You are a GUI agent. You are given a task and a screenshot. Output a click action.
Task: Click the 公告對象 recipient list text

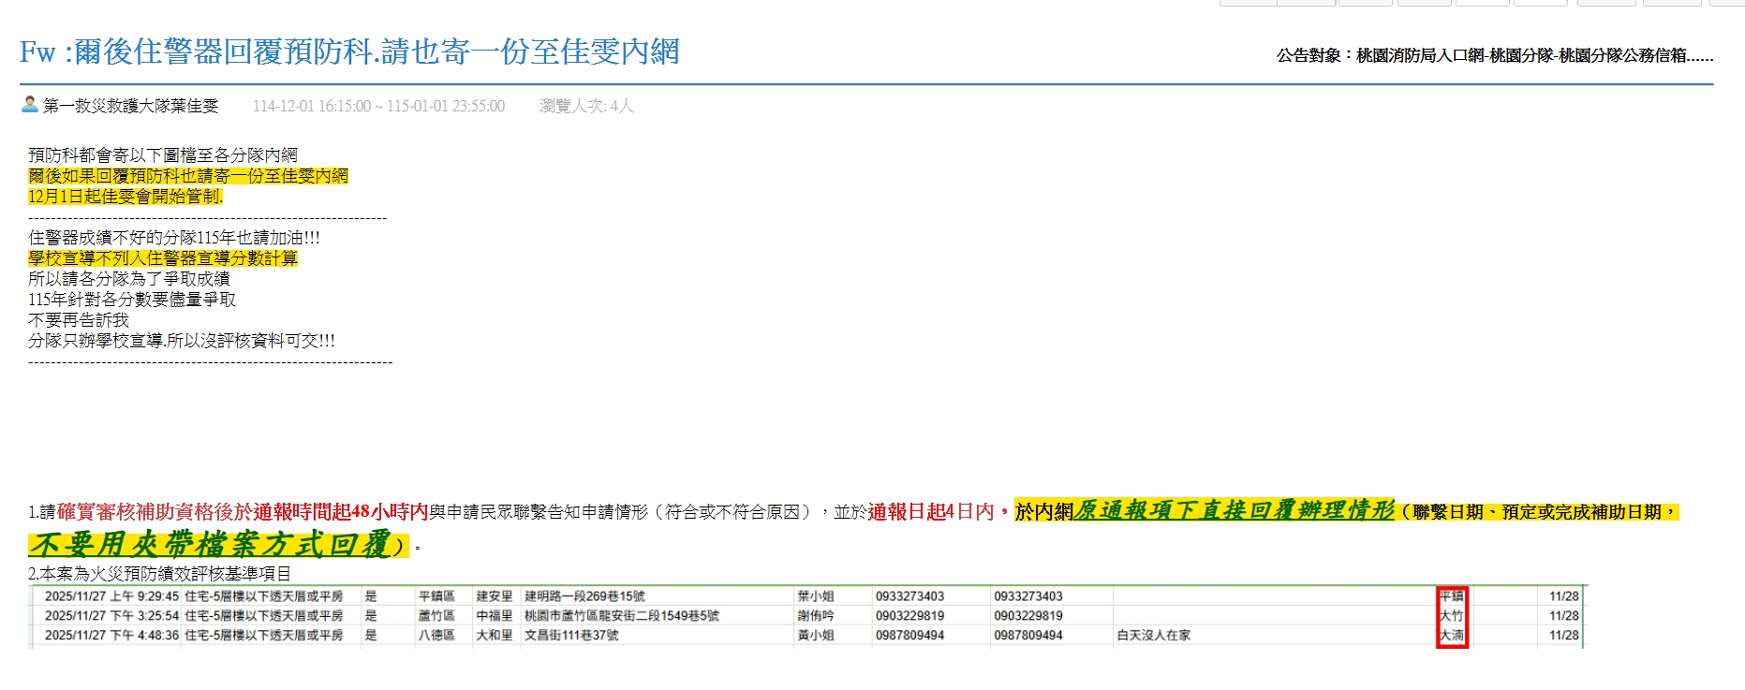point(1494,56)
